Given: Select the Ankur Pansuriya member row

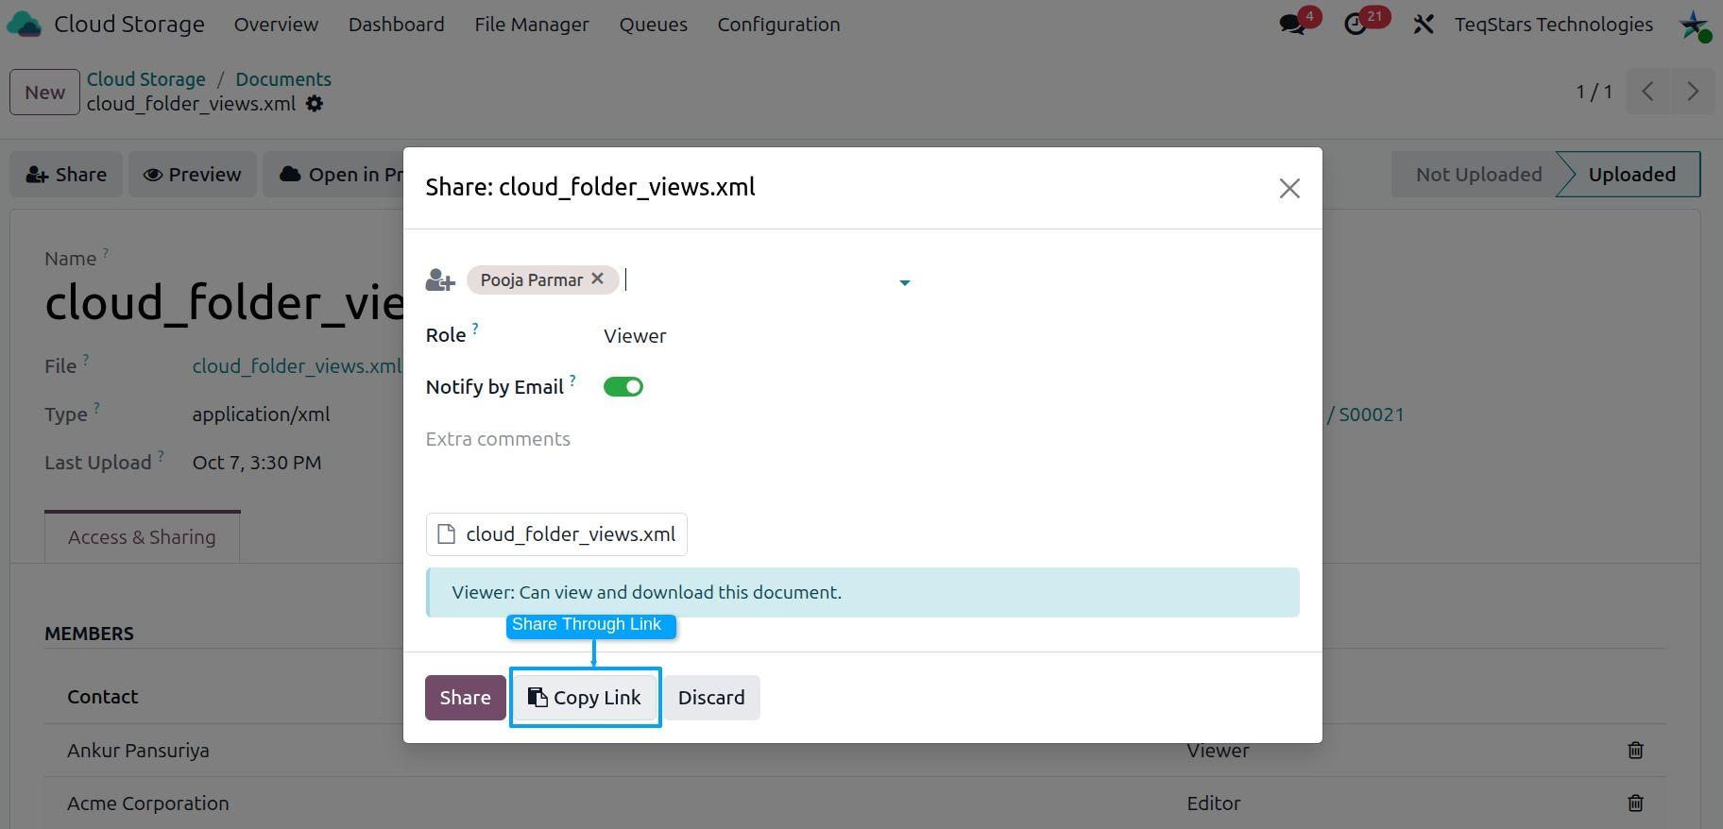Looking at the screenshot, I should coord(855,751).
